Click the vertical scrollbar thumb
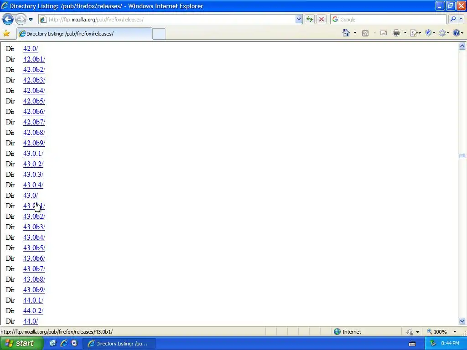This screenshot has height=350, width=467. [x=462, y=156]
